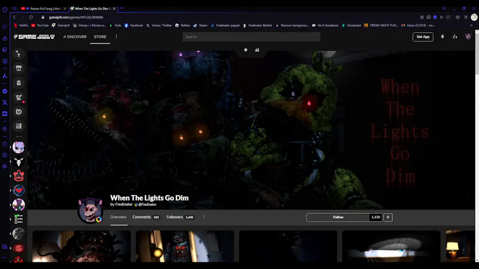Open the three-dot menu next to STORE

tap(116, 37)
